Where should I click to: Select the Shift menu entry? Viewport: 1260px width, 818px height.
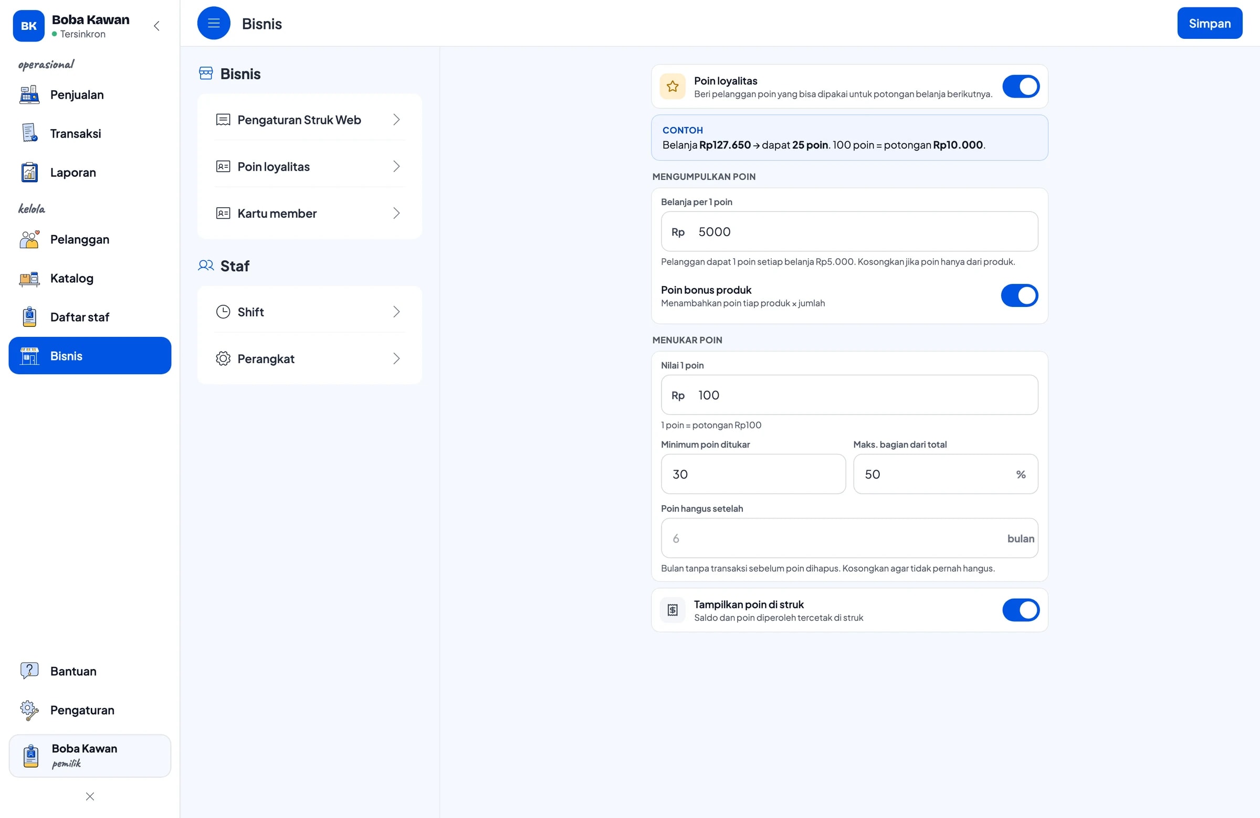pyautogui.click(x=310, y=312)
